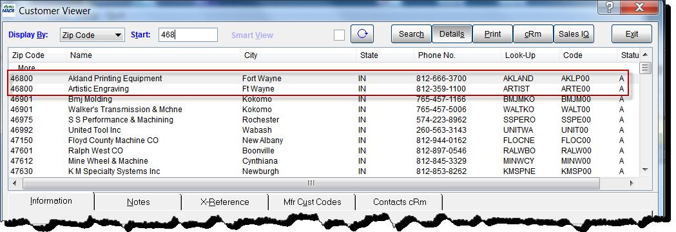Image resolution: width=676 pixels, height=232 pixels.
Task: Open the Display By Zip Code dropdown
Action: [92, 35]
